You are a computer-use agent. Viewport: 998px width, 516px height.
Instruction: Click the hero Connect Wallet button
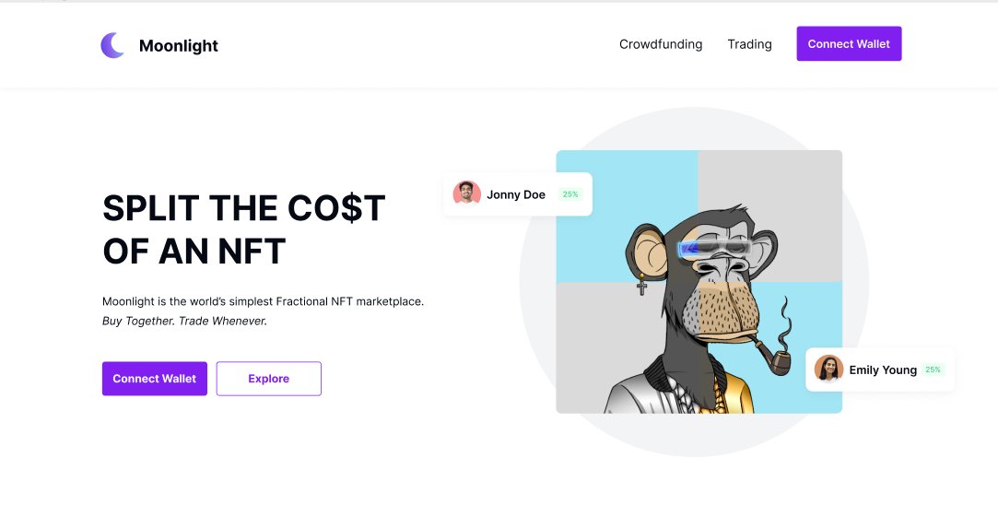[x=155, y=379]
